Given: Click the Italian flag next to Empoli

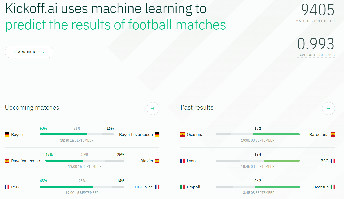Looking at the screenshot, I should coord(182,187).
